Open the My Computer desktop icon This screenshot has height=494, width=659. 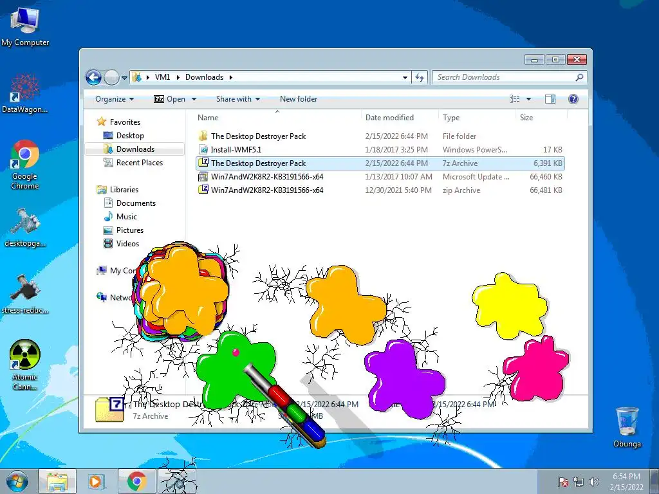coord(25,26)
